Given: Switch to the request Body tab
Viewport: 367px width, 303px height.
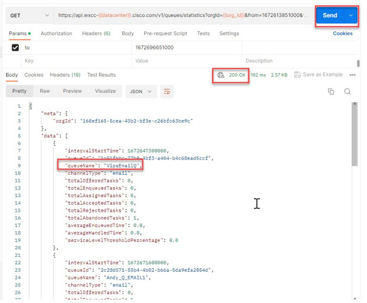Looking at the screenshot, I should click(128, 34).
